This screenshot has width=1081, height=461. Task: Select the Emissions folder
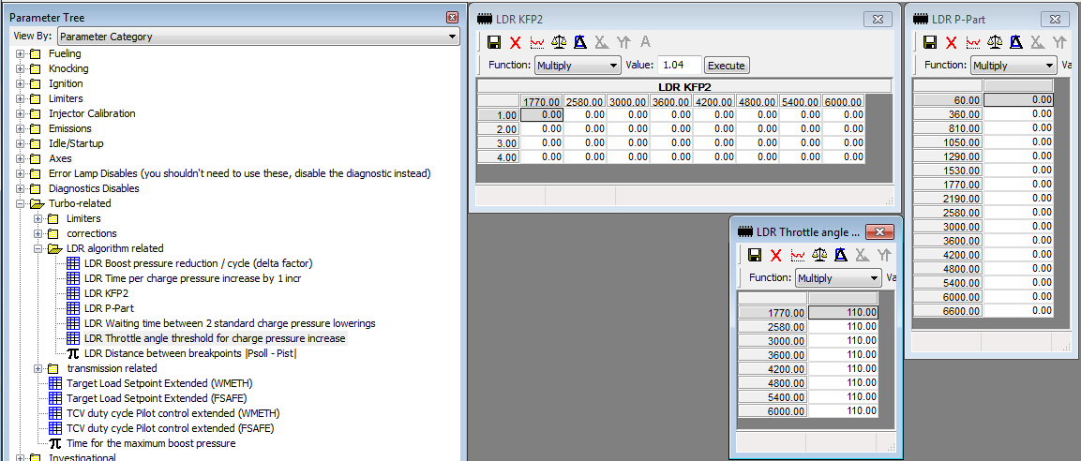pyautogui.click(x=69, y=129)
